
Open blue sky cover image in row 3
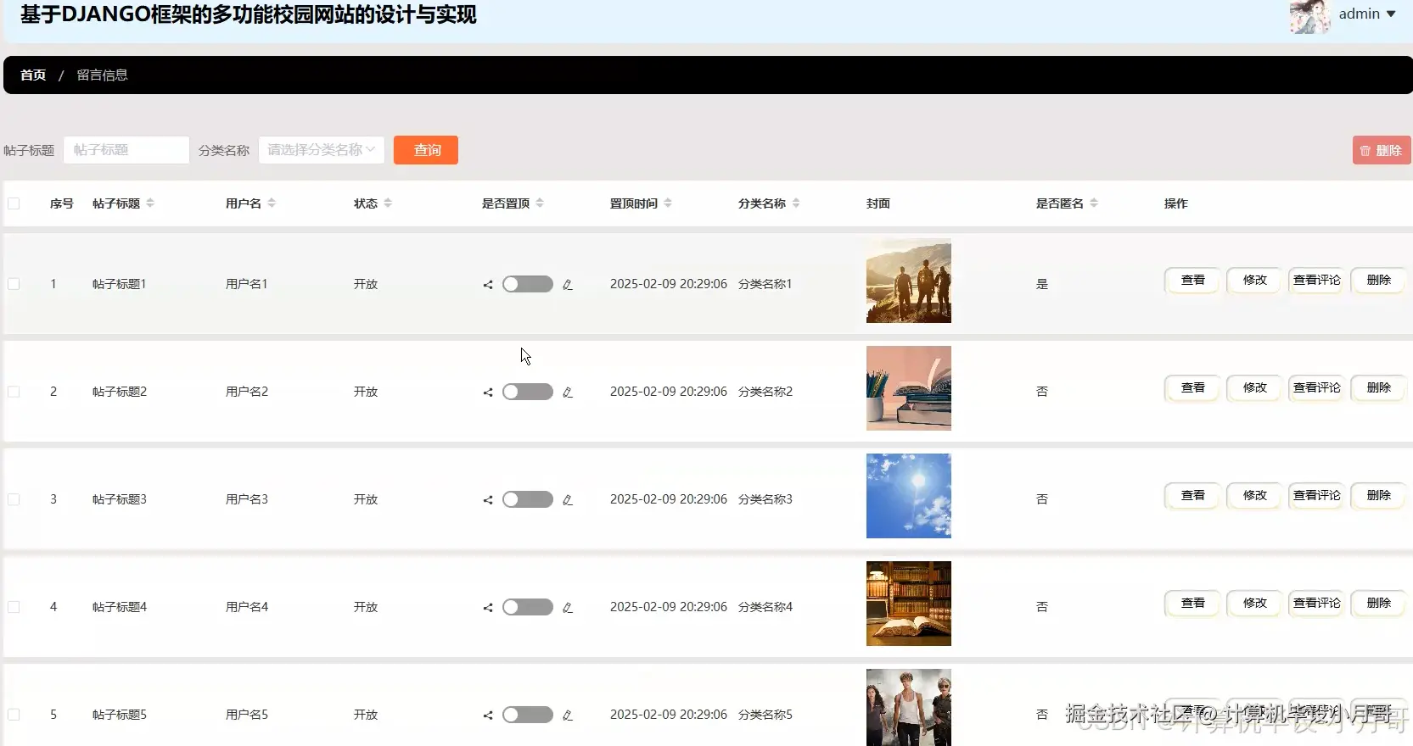pyautogui.click(x=908, y=496)
